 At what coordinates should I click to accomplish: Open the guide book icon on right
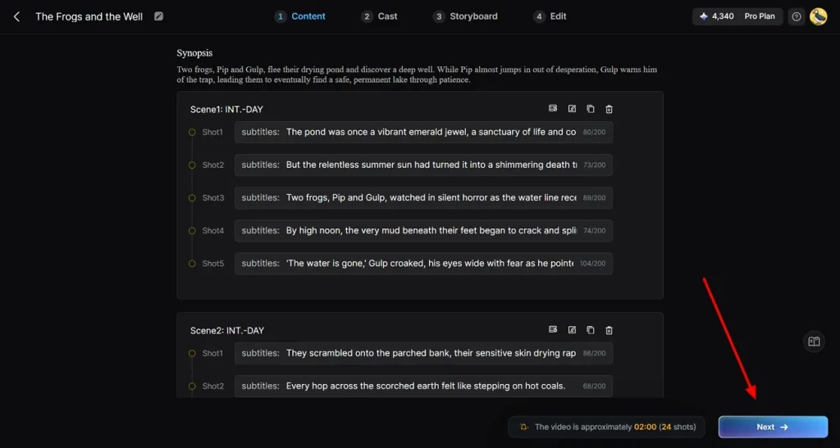click(814, 342)
